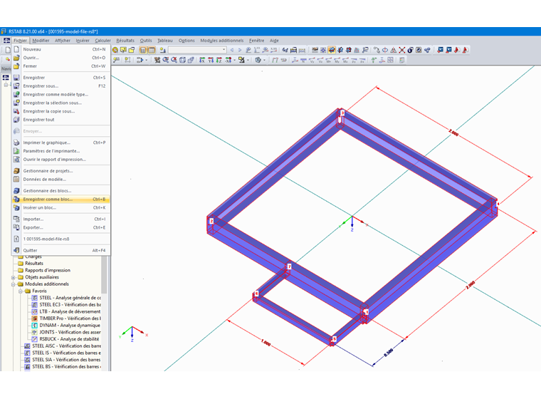Toggle the navigator panel display button
The height and width of the screenshot is (399, 541).
pyautogui.click(x=143, y=50)
